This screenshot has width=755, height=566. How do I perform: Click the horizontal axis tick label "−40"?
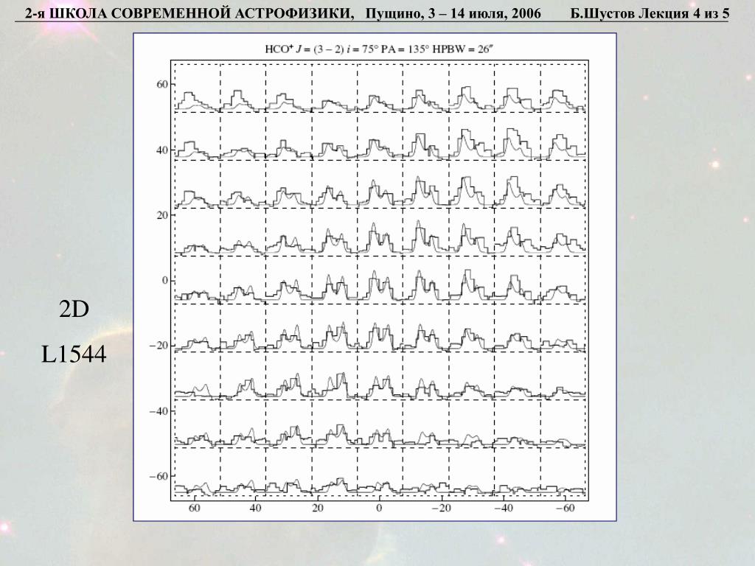503,509
